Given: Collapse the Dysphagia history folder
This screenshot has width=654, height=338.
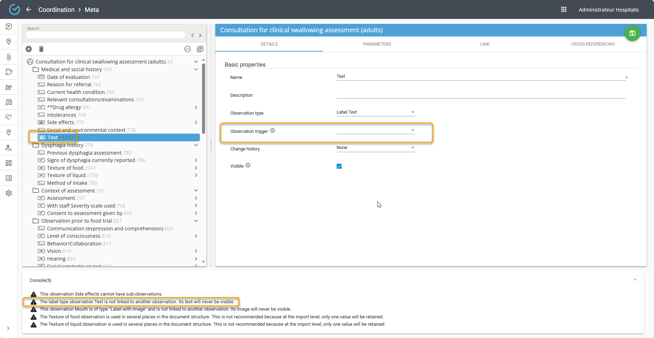Looking at the screenshot, I should tap(196, 145).
